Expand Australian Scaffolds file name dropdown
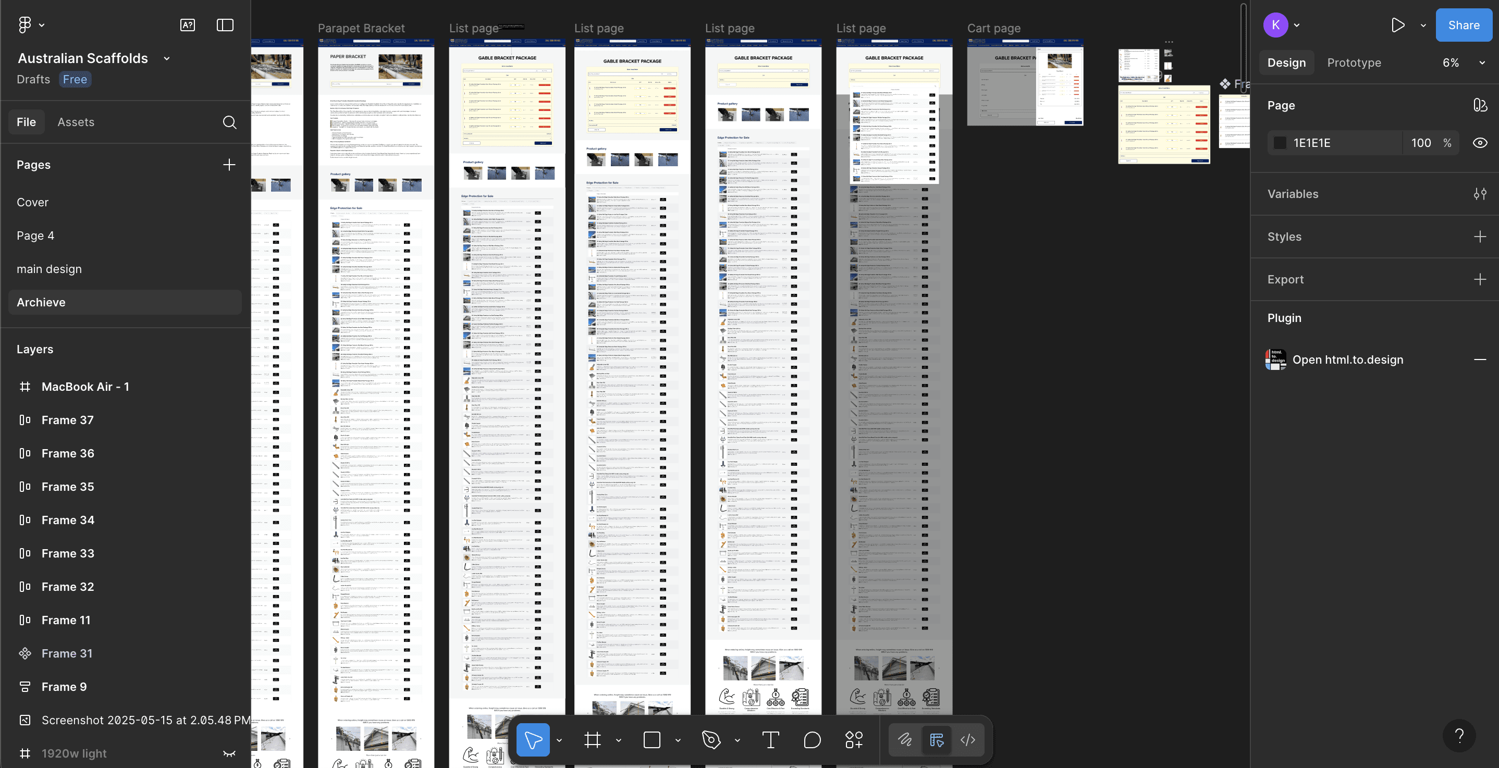Viewport: 1499px width, 768px height. tap(167, 59)
